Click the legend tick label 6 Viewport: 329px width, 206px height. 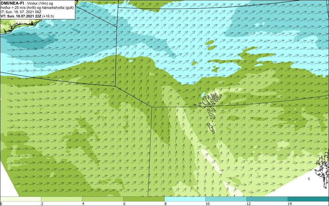pyautogui.click(x=124, y=204)
